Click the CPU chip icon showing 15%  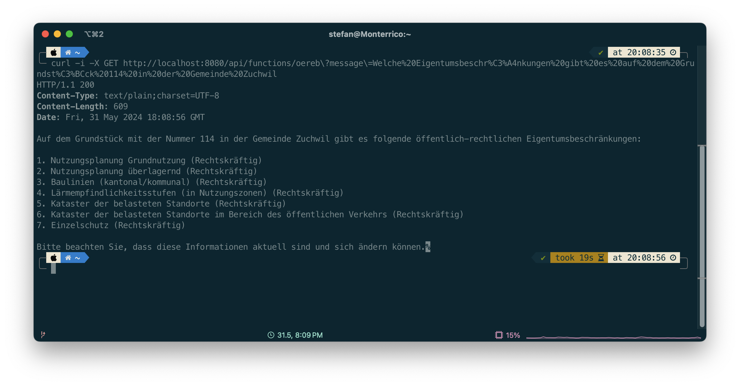tap(499, 335)
